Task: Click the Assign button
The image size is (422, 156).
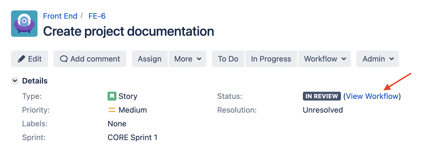Action: [150, 59]
